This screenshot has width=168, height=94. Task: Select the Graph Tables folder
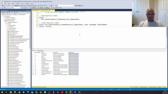[x=12, y=30]
